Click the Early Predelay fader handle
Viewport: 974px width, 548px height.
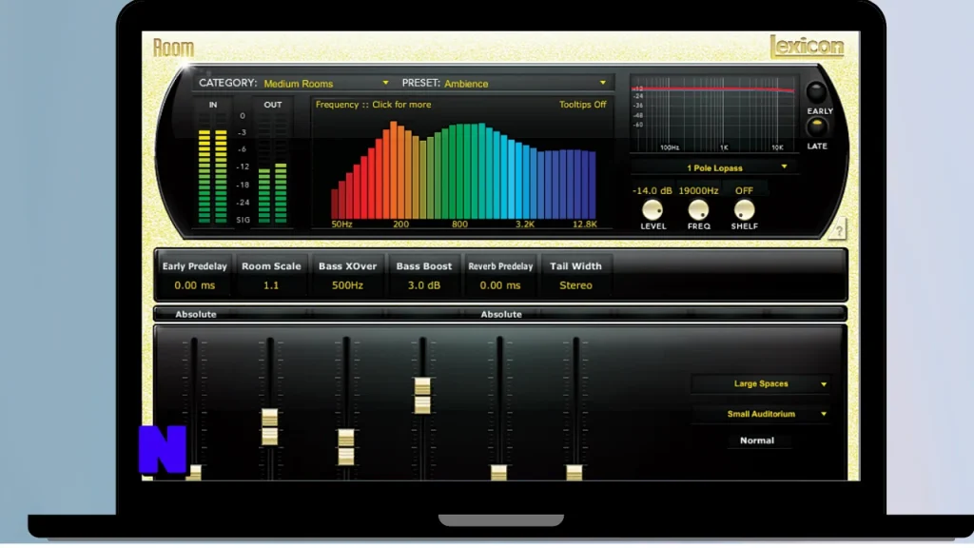[194, 473]
